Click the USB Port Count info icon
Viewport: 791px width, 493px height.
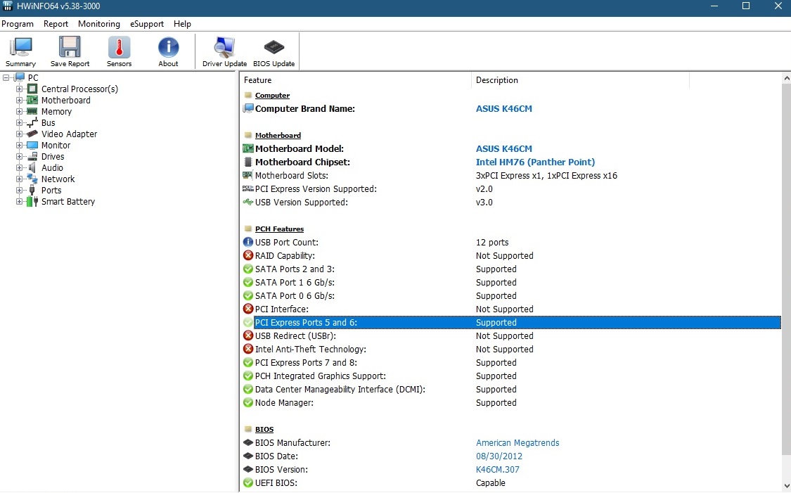tap(247, 242)
